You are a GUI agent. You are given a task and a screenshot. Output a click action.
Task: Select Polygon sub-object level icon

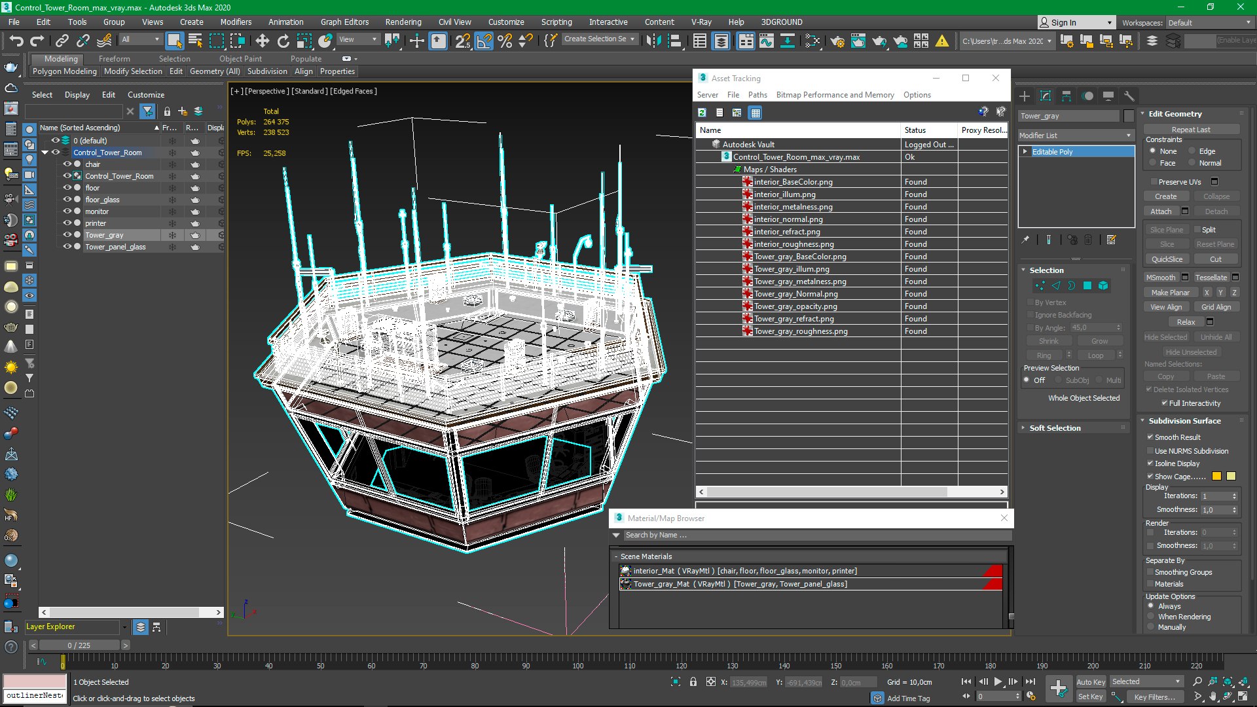tap(1087, 285)
